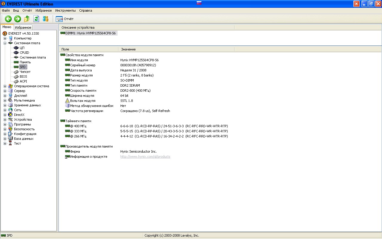This screenshot has width=382, height=239.
Task: Click the Дисплей monitor icon
Action: pyautogui.click(x=10, y=96)
